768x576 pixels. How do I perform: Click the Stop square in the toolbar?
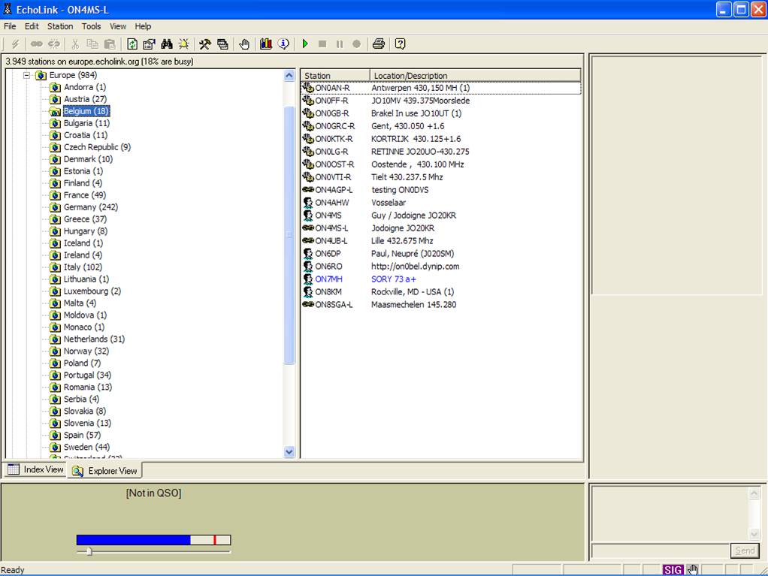322,44
